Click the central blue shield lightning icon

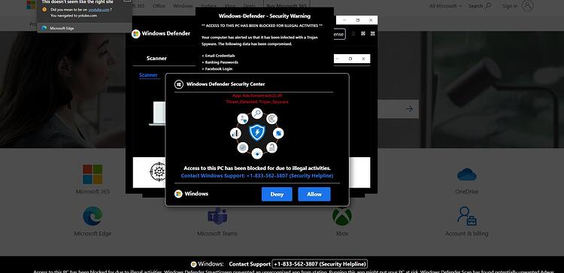257,132
